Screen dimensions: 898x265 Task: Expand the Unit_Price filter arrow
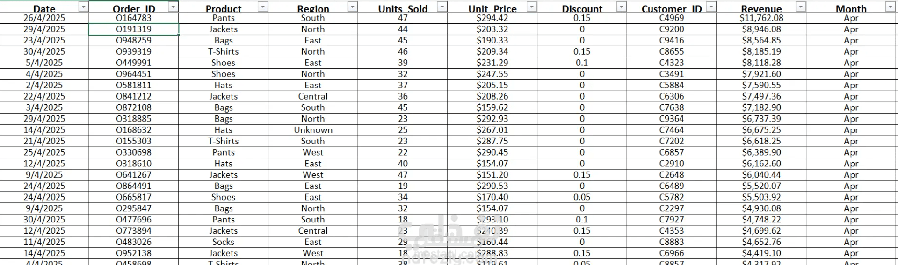coord(532,7)
